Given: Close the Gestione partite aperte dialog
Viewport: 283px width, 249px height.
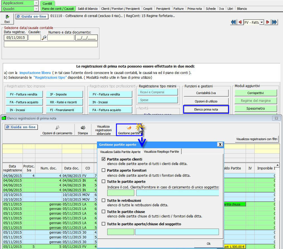Looking at the screenshot, I should pos(220,144).
